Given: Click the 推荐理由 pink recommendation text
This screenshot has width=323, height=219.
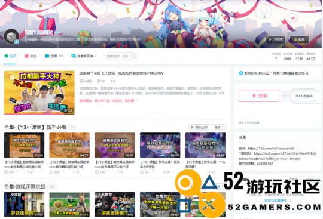Looking at the screenshot, I should point(109,101).
